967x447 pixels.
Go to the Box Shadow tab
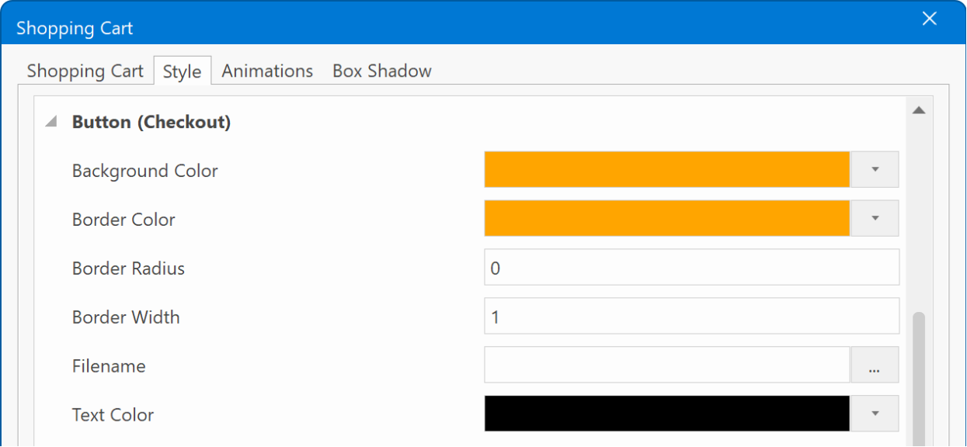click(x=381, y=71)
